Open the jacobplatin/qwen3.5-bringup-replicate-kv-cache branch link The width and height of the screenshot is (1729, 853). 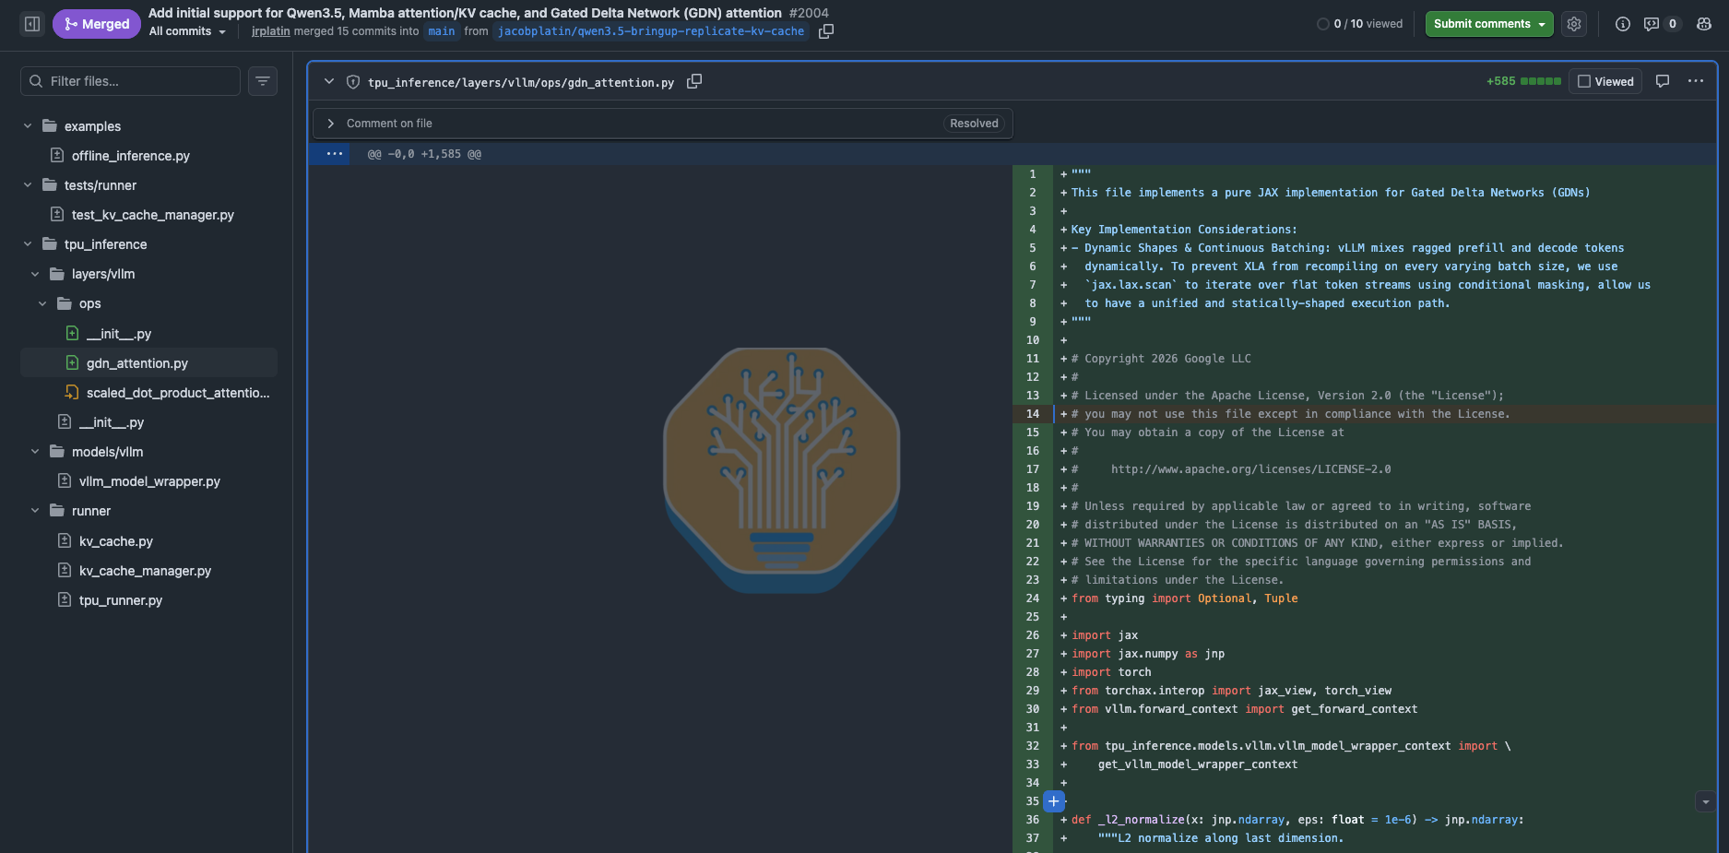point(651,31)
